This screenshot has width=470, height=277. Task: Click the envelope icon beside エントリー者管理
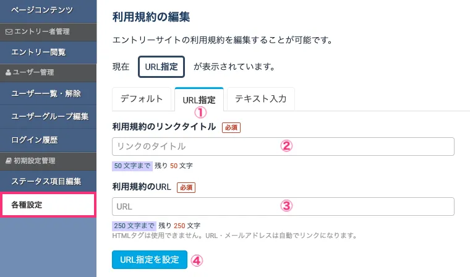pyautogui.click(x=8, y=30)
